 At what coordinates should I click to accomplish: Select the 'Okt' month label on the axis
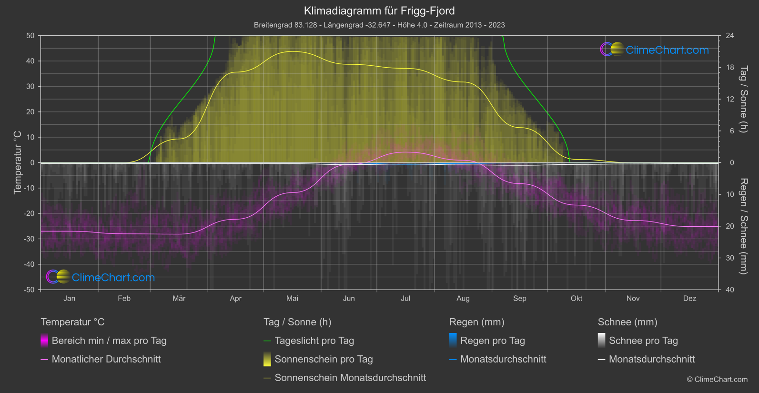point(577,298)
